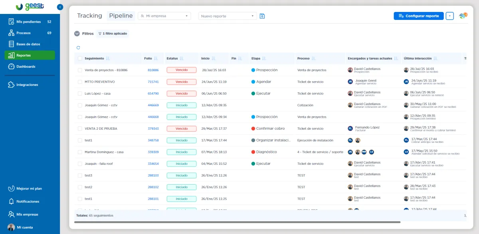Click the colorful widget icon at top right

tap(463, 16)
